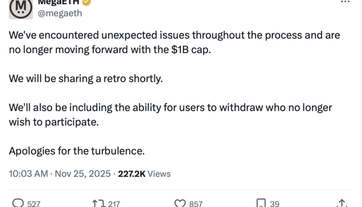Open the 10:03 AM Nov 25, 2025 timestamp

(60, 174)
